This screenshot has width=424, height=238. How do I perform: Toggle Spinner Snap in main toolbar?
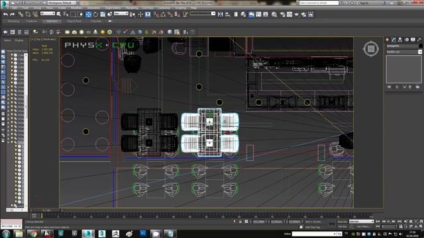click(x=177, y=15)
